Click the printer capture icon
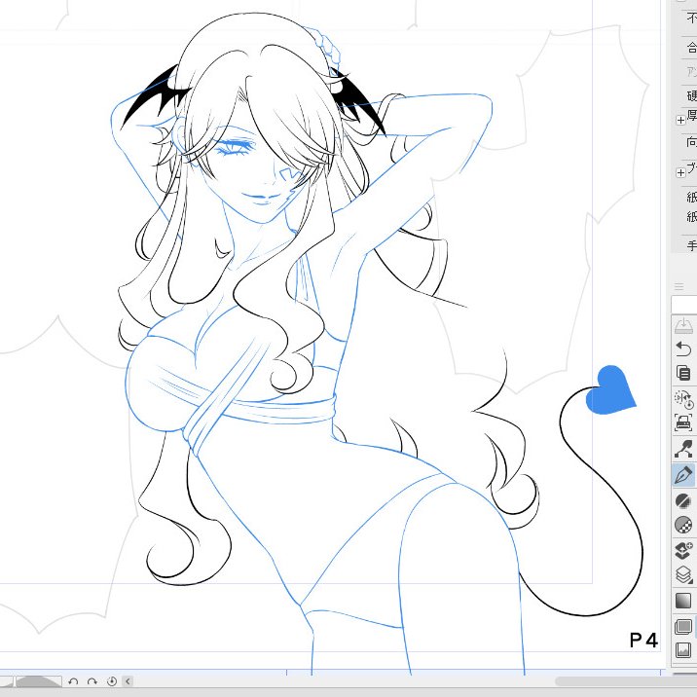The width and height of the screenshot is (697, 697). (683, 422)
